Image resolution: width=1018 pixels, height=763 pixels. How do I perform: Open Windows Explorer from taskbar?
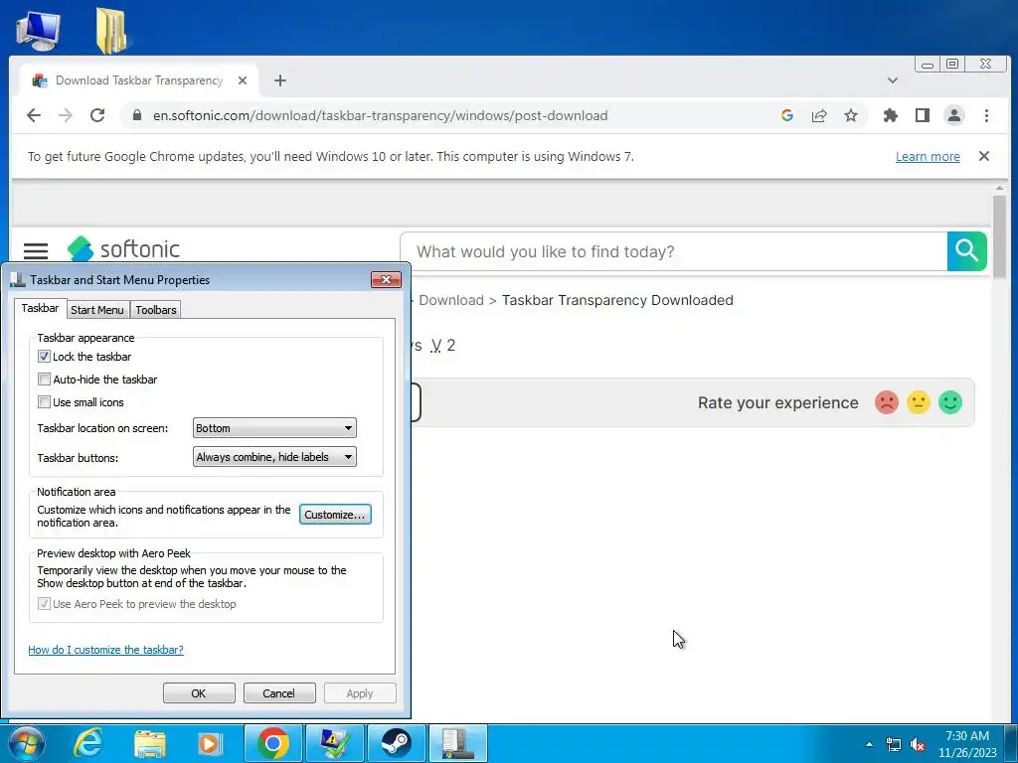150,743
